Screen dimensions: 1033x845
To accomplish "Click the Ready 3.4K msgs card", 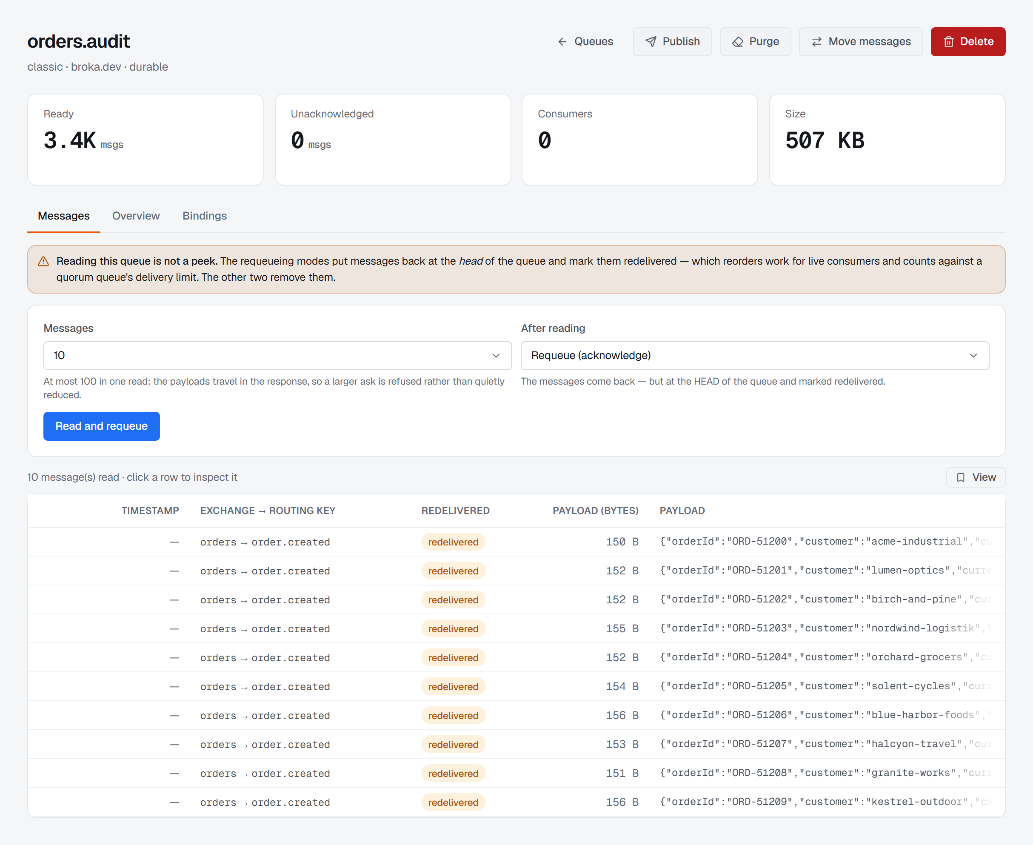I will (145, 140).
